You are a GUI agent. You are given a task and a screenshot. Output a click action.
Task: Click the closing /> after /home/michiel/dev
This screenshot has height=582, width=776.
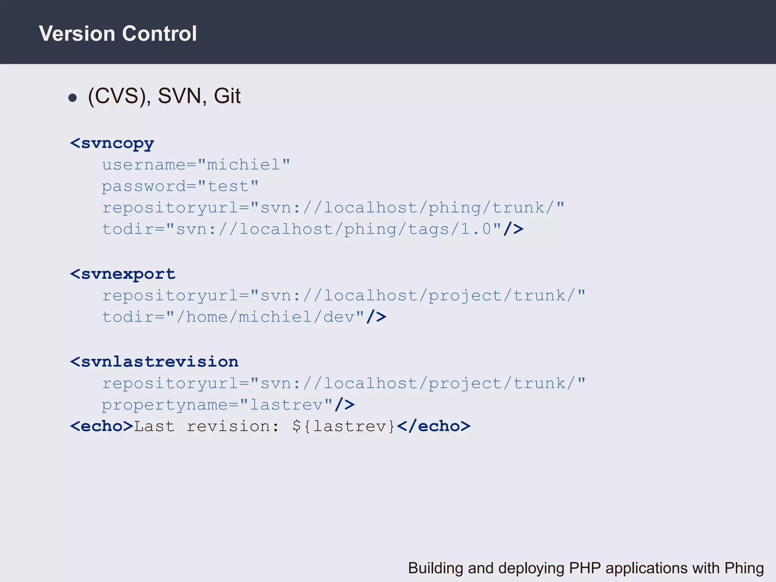tap(376, 317)
